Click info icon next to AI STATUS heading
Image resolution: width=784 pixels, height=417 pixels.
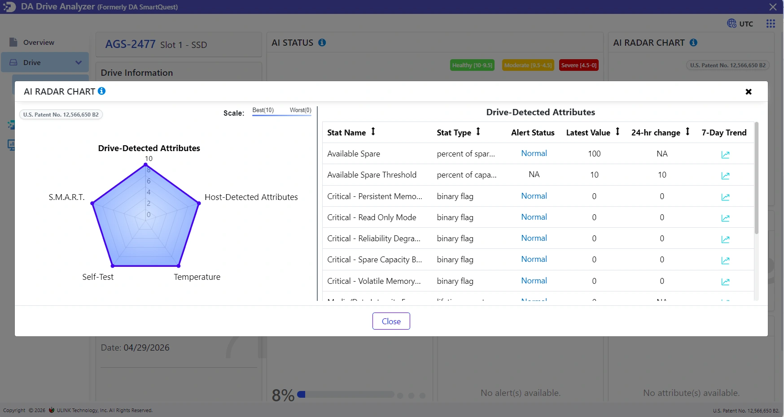tap(322, 43)
